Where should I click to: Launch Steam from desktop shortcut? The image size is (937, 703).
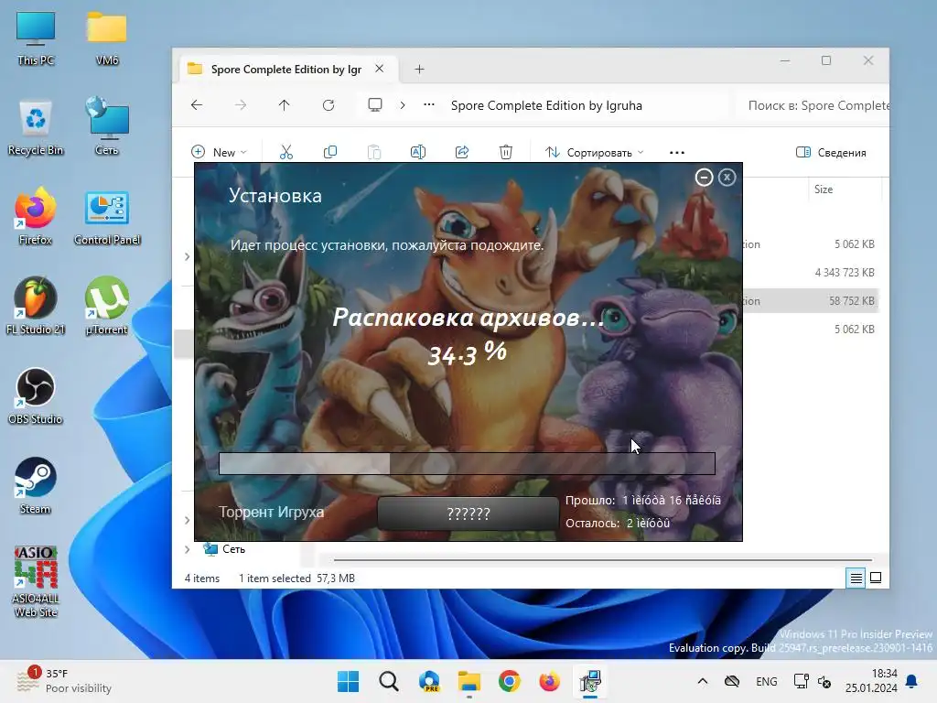click(x=36, y=485)
